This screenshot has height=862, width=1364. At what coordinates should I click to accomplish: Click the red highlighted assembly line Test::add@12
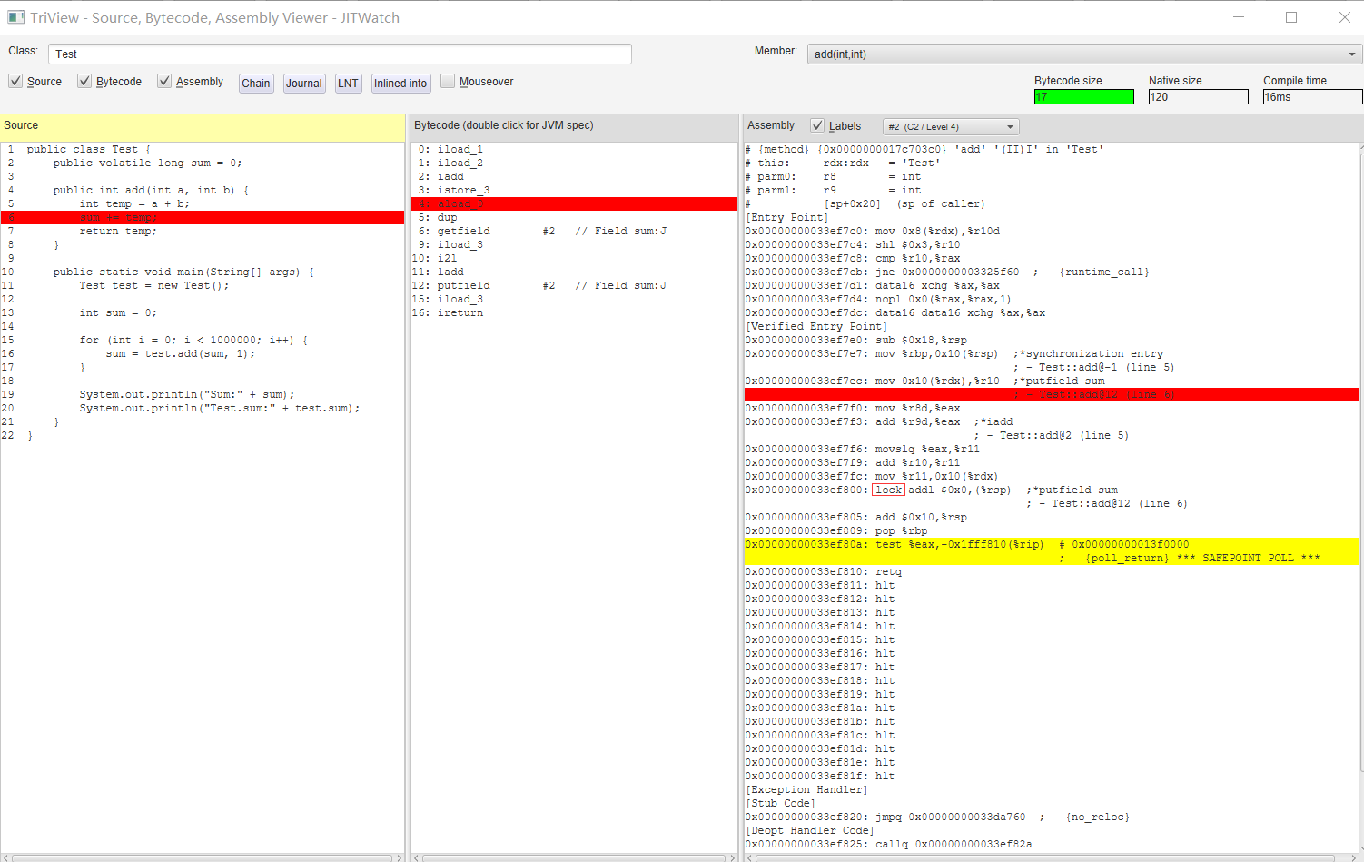[1052, 394]
